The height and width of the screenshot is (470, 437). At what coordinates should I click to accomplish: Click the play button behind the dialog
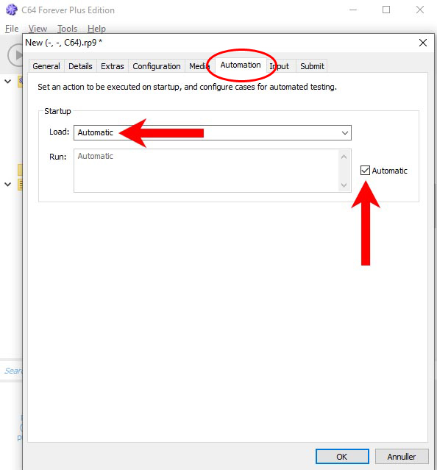click(x=15, y=55)
